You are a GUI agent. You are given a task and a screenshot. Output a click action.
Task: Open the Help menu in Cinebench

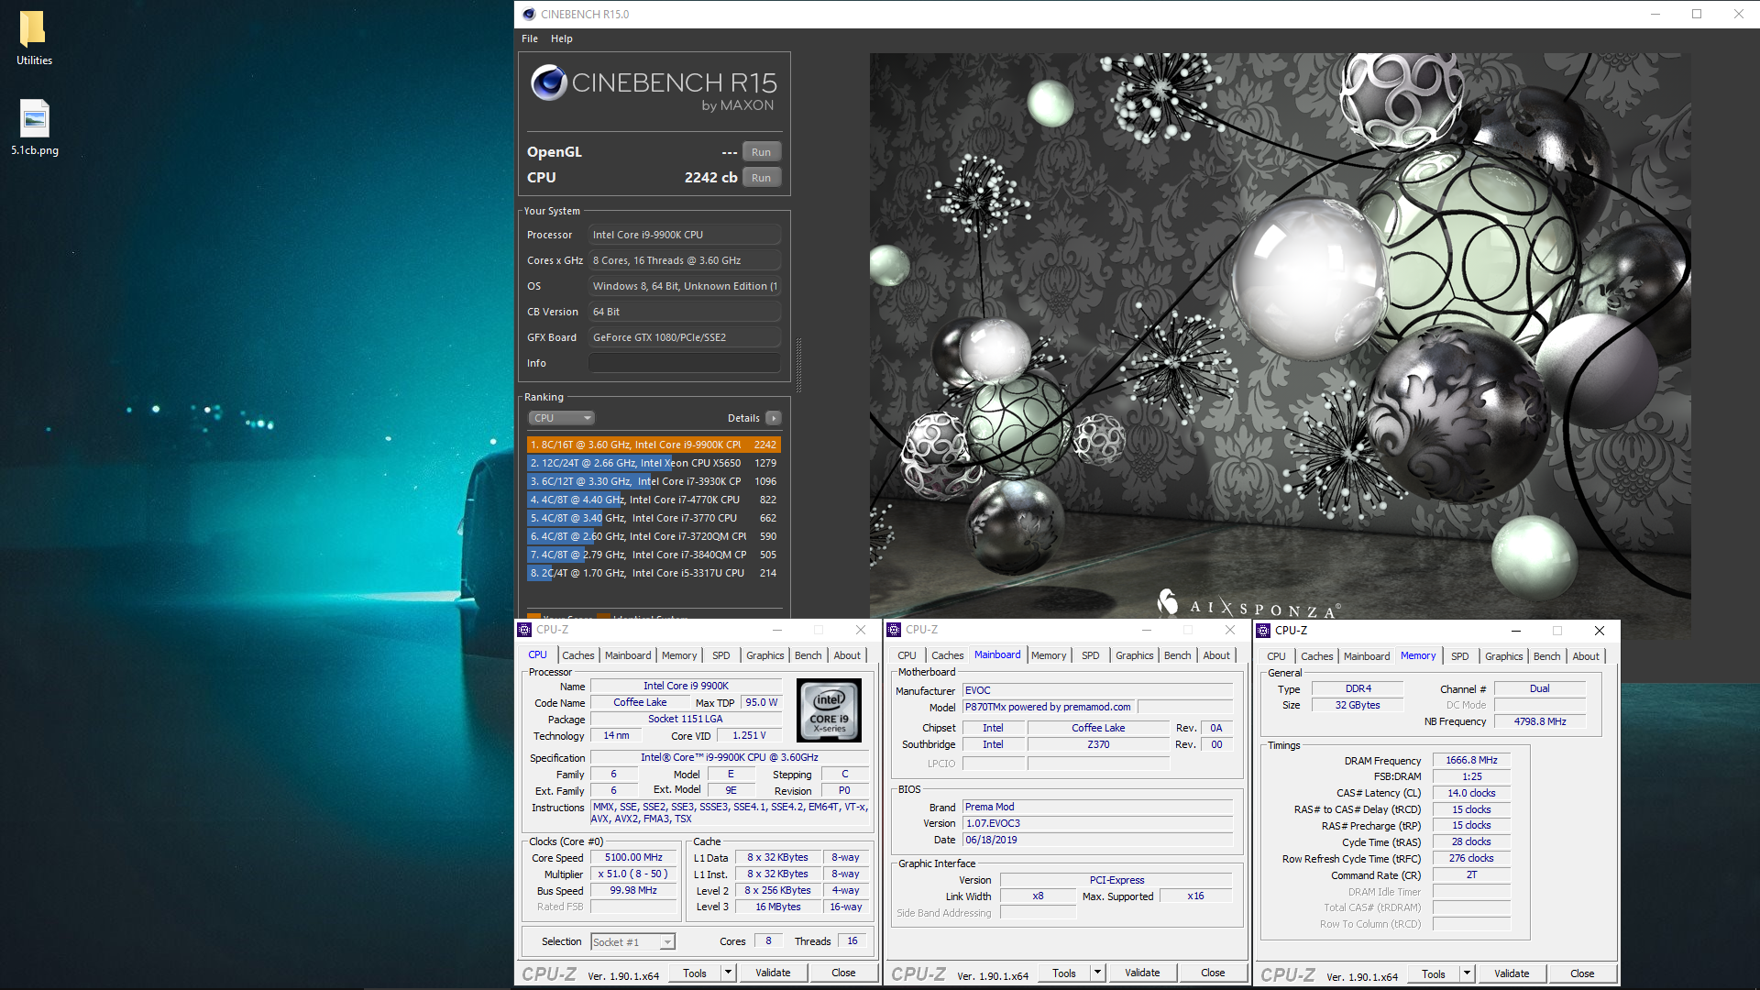[562, 38]
